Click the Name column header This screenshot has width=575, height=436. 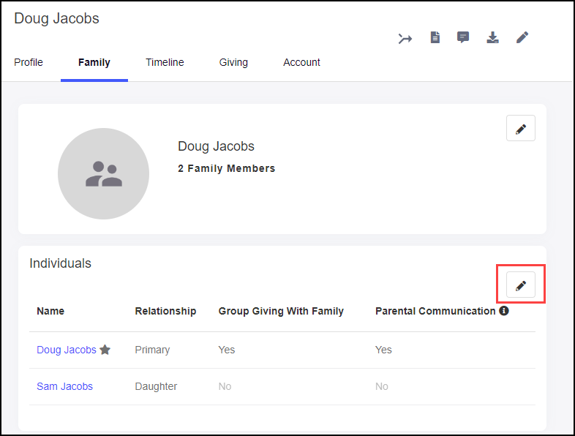(x=50, y=311)
